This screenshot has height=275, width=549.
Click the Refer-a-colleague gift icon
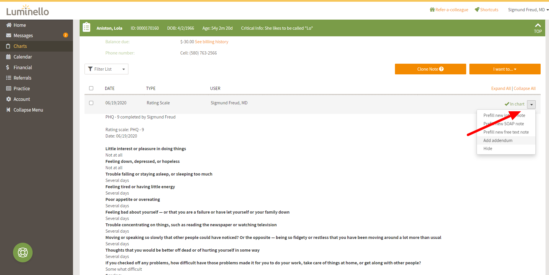pyautogui.click(x=432, y=10)
